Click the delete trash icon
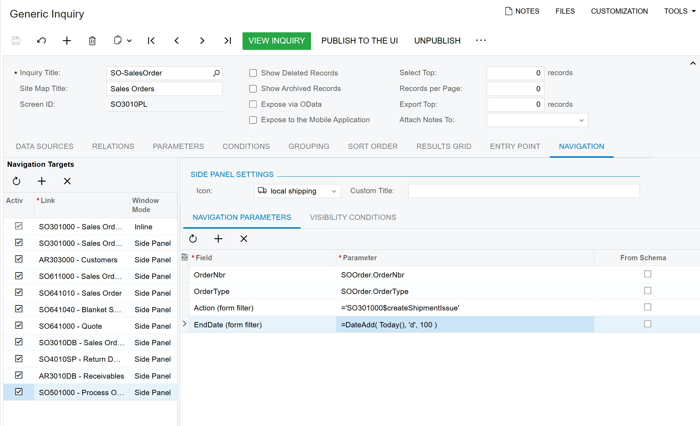 [x=92, y=41]
